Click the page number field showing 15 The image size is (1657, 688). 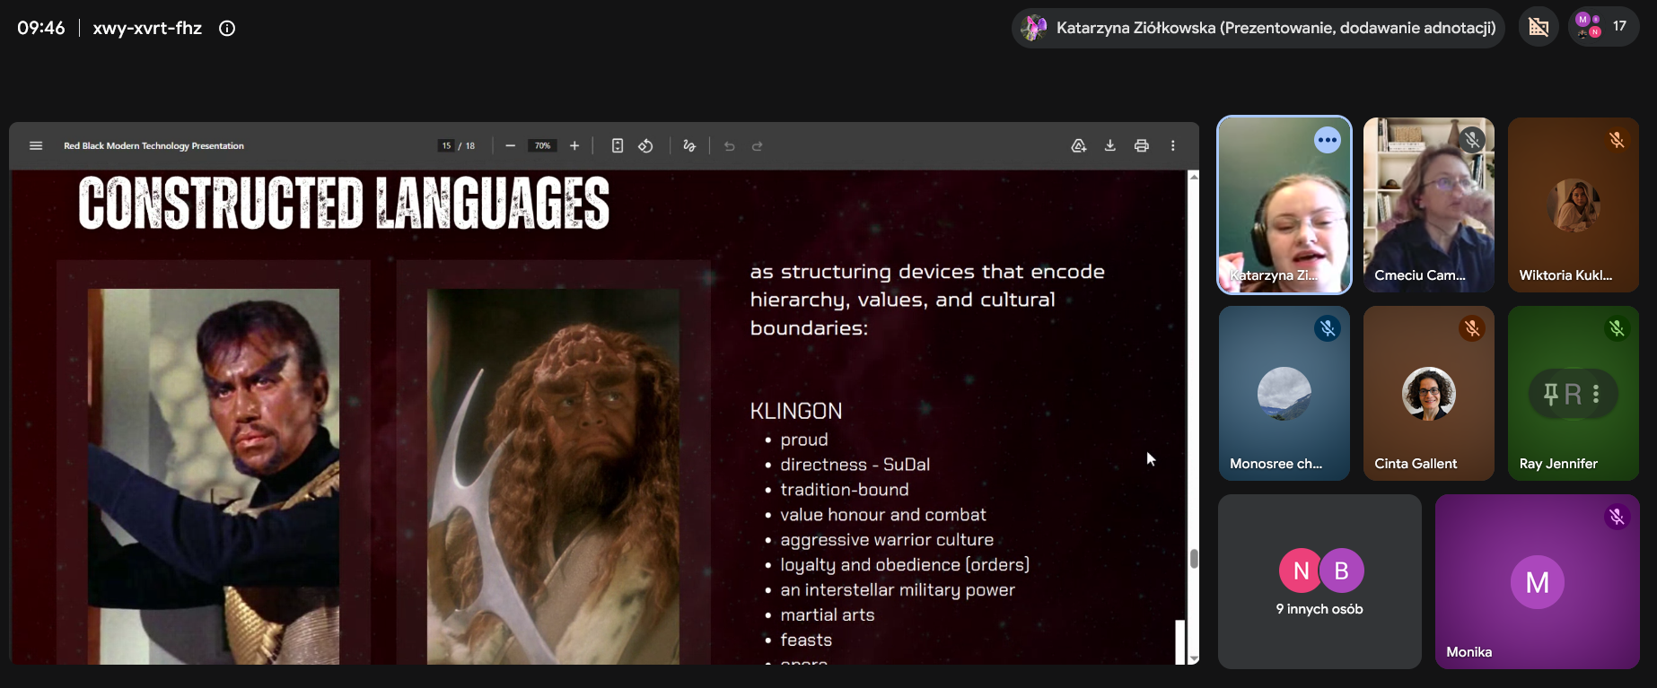click(446, 145)
